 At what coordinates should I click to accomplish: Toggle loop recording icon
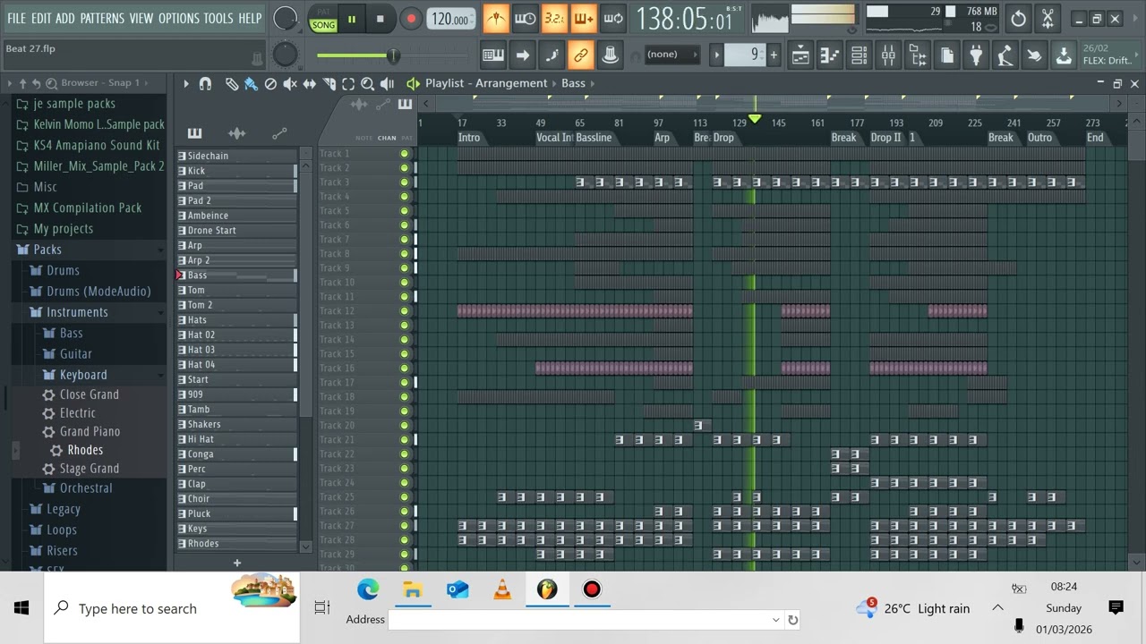[x=613, y=18]
